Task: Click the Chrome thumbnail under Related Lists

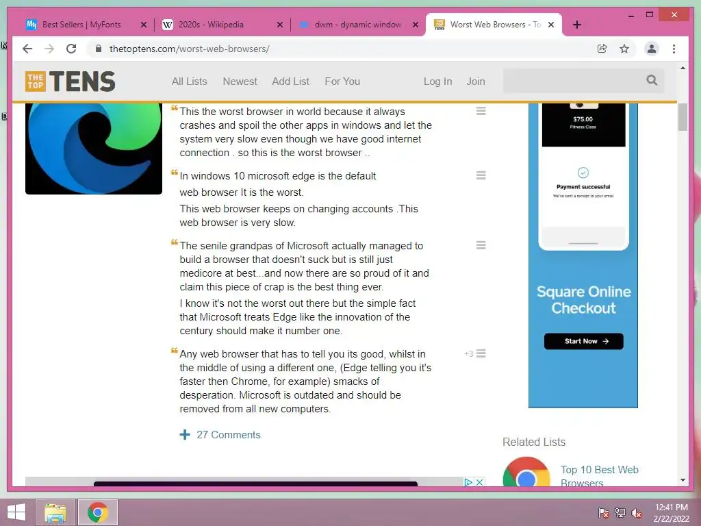Action: 526,471
